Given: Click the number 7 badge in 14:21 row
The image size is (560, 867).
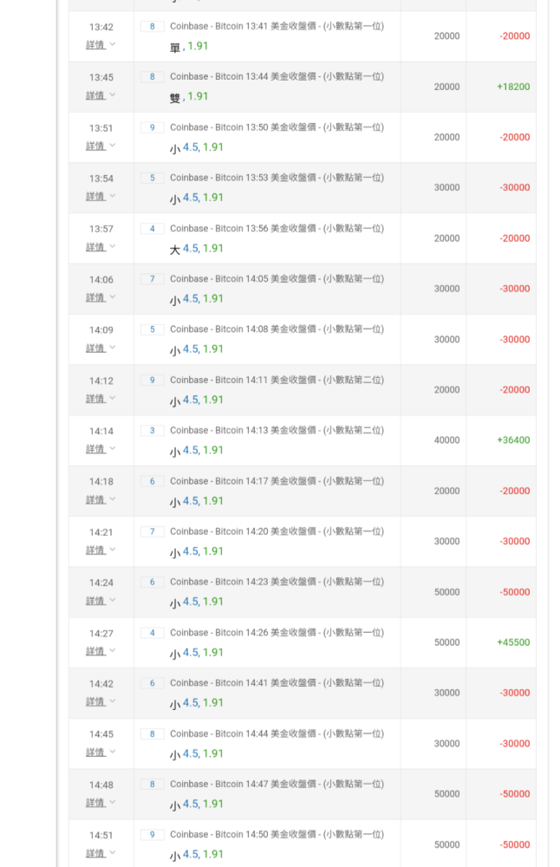Looking at the screenshot, I should 152,531.
